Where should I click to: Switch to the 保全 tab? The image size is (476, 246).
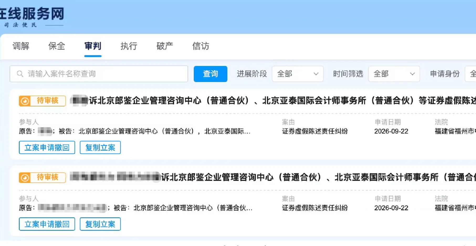[57, 46]
